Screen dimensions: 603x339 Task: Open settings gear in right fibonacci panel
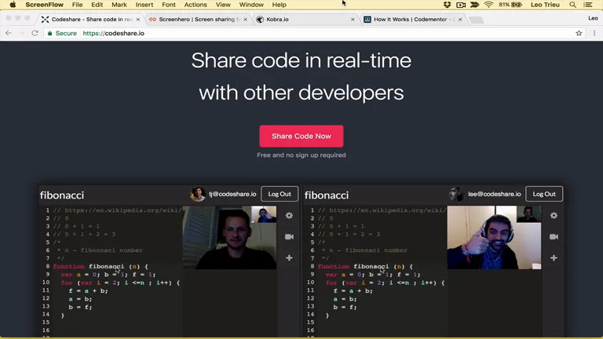click(554, 216)
